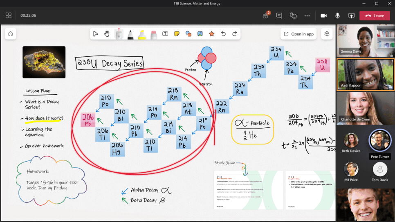Toggle the camera on or off
This screenshot has height=222, width=395.
[323, 16]
